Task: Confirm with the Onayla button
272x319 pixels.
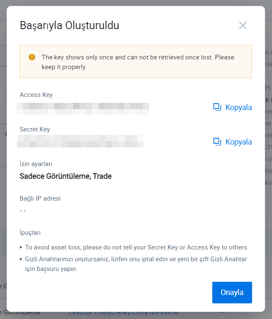Action: pos(232,292)
